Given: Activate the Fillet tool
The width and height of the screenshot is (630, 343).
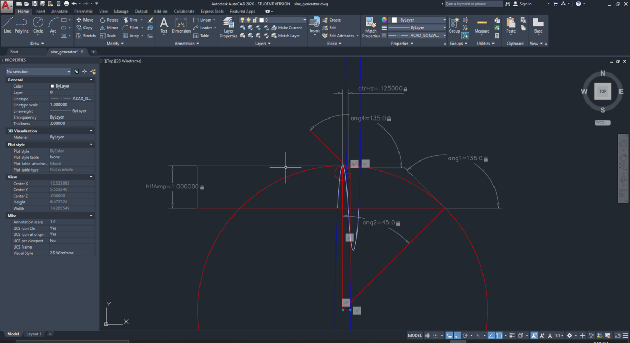Looking at the screenshot, I should [131, 28].
